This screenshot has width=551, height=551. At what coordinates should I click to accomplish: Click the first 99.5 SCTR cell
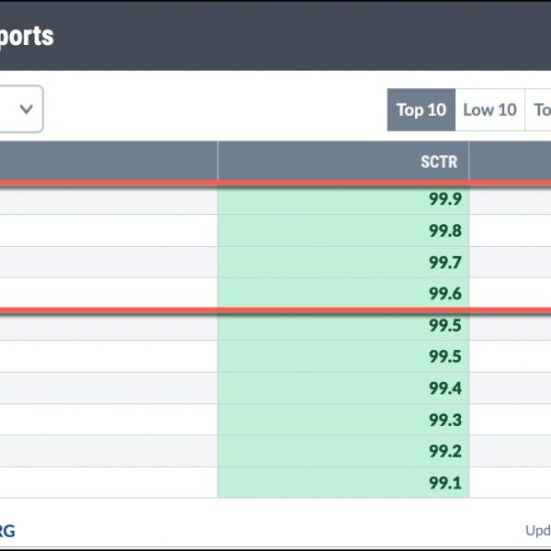(343, 325)
